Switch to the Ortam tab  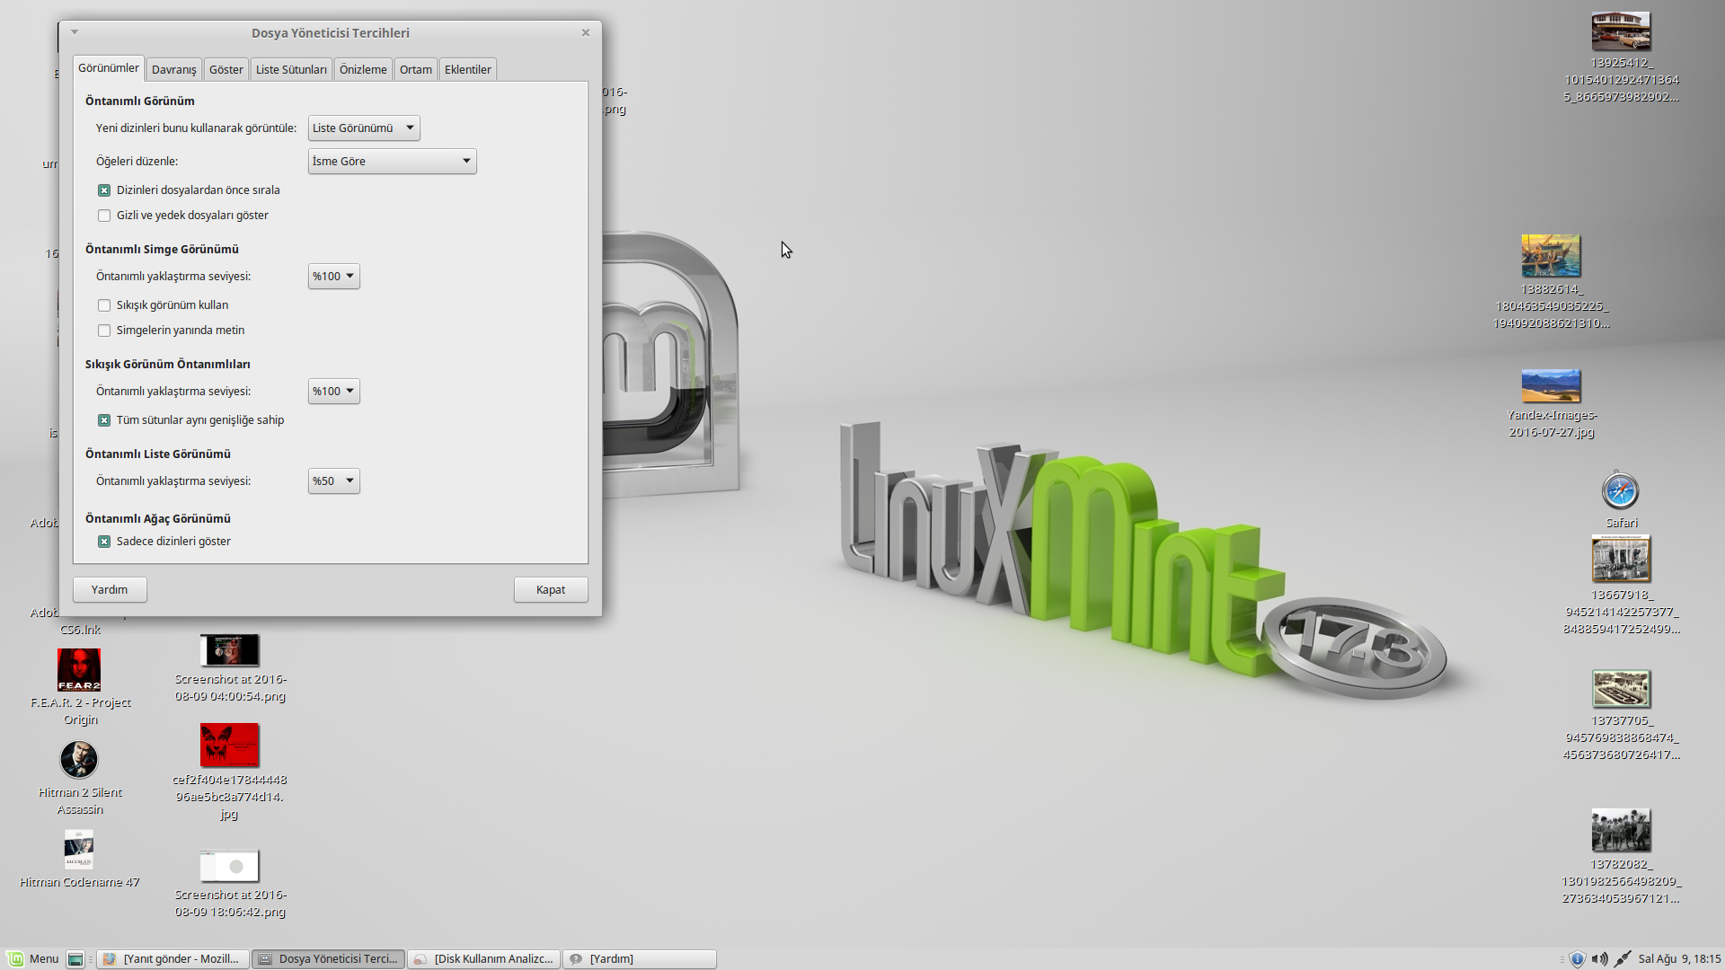coord(416,70)
